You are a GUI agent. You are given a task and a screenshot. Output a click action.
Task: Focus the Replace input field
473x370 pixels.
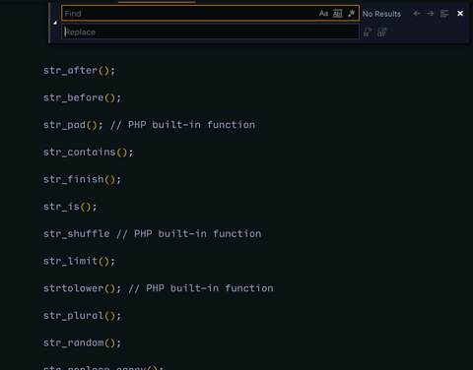(x=210, y=31)
